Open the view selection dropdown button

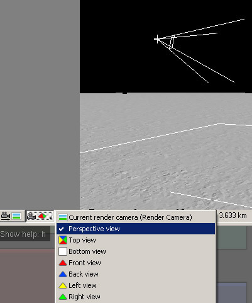(x=40, y=216)
